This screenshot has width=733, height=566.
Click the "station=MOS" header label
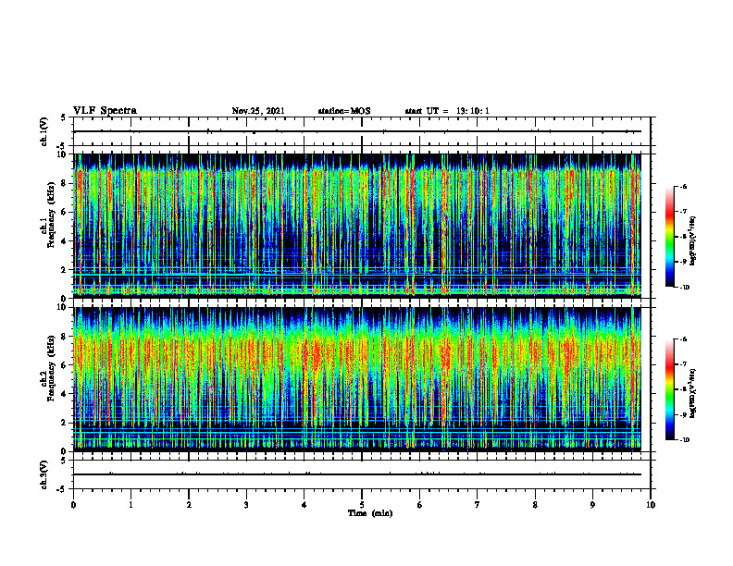click(344, 111)
